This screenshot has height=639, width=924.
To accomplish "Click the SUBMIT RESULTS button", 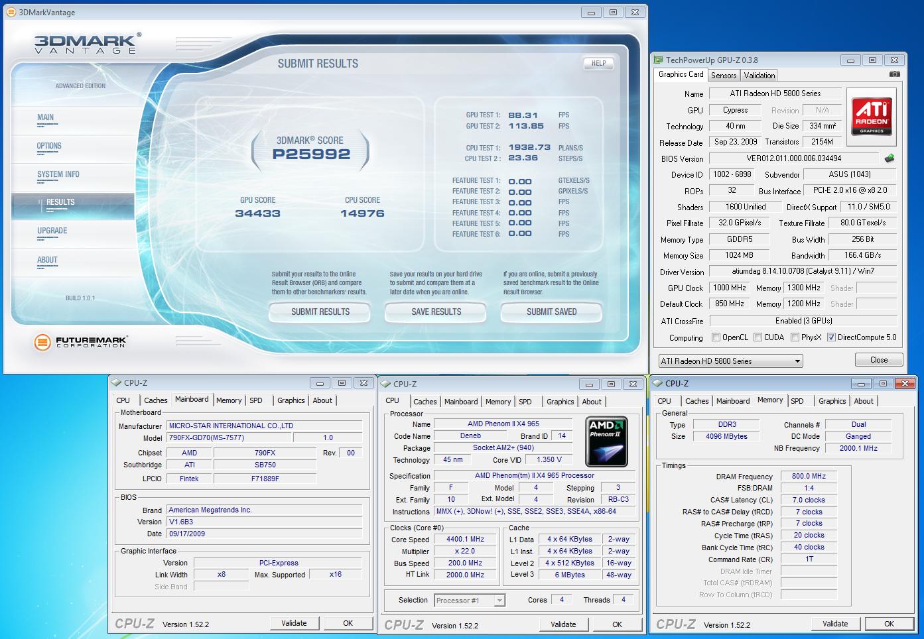I will (320, 312).
